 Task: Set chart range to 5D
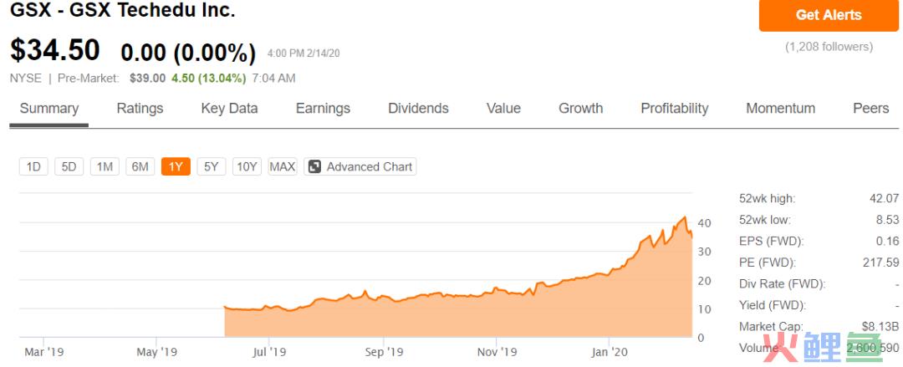point(69,166)
